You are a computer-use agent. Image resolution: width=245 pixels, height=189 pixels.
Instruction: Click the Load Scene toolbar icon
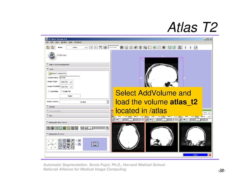click(x=48, y=47)
